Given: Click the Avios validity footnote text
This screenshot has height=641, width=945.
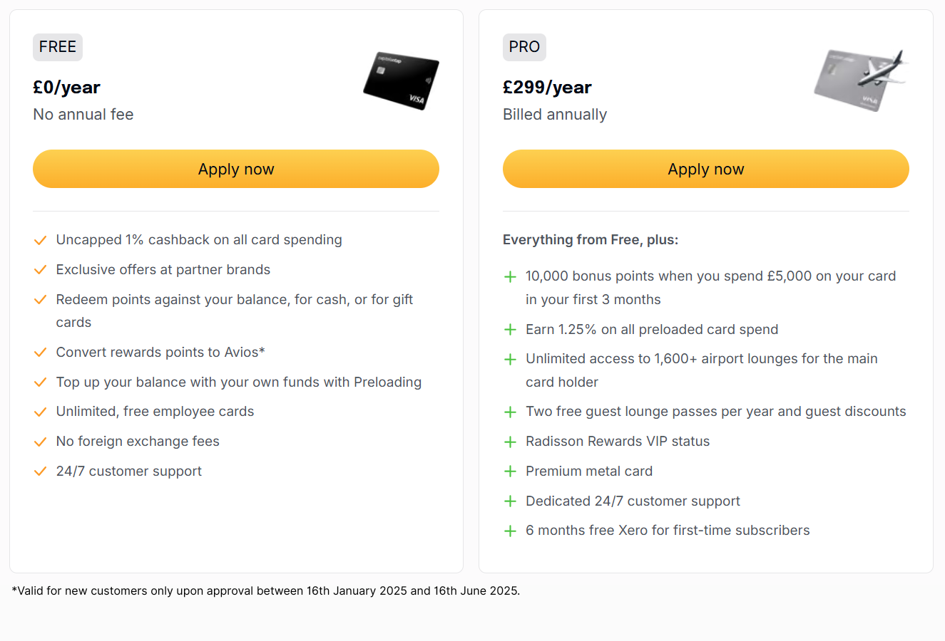Looking at the screenshot, I should pos(266,590).
